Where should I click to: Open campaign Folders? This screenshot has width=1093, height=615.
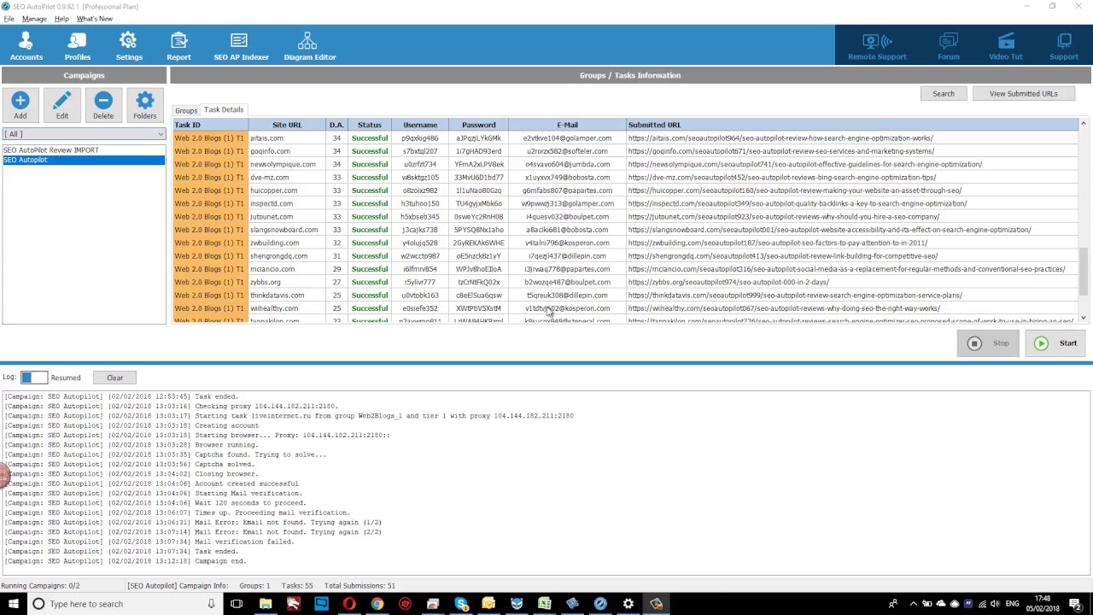click(145, 105)
